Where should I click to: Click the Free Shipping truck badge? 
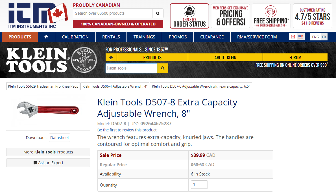(x=271, y=16)
